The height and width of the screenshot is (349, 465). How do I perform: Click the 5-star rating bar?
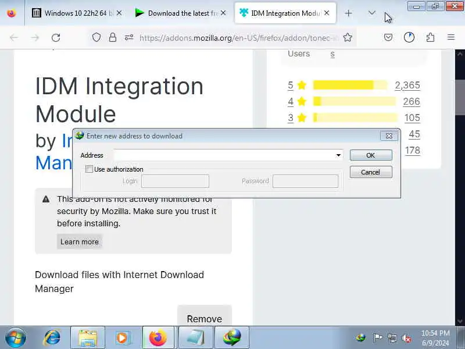[x=350, y=85]
